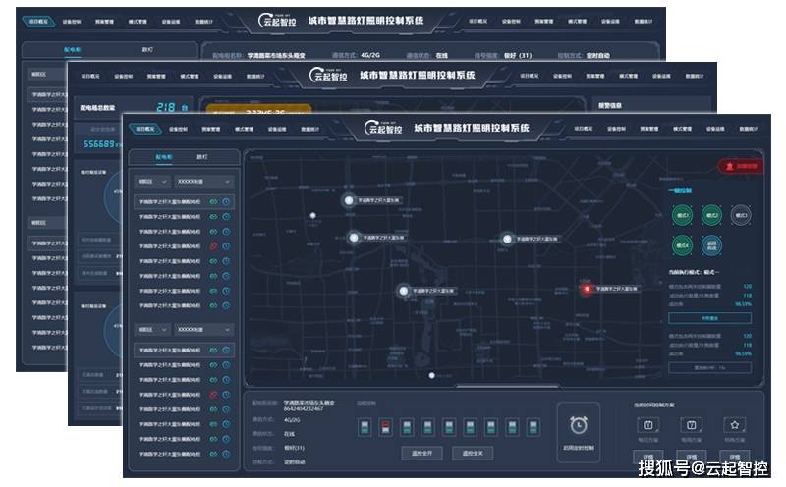Click timer icon beside upper list's red disconnected icon
The height and width of the screenshot is (487, 786).
(x=226, y=246)
